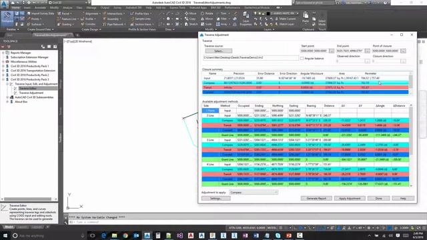
Task: Select Traverse Editor in Toolspace tree
Action: [x=28, y=88]
